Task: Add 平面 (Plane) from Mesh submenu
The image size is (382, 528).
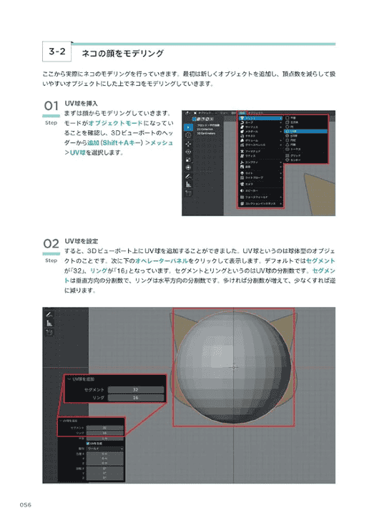Action: point(305,118)
